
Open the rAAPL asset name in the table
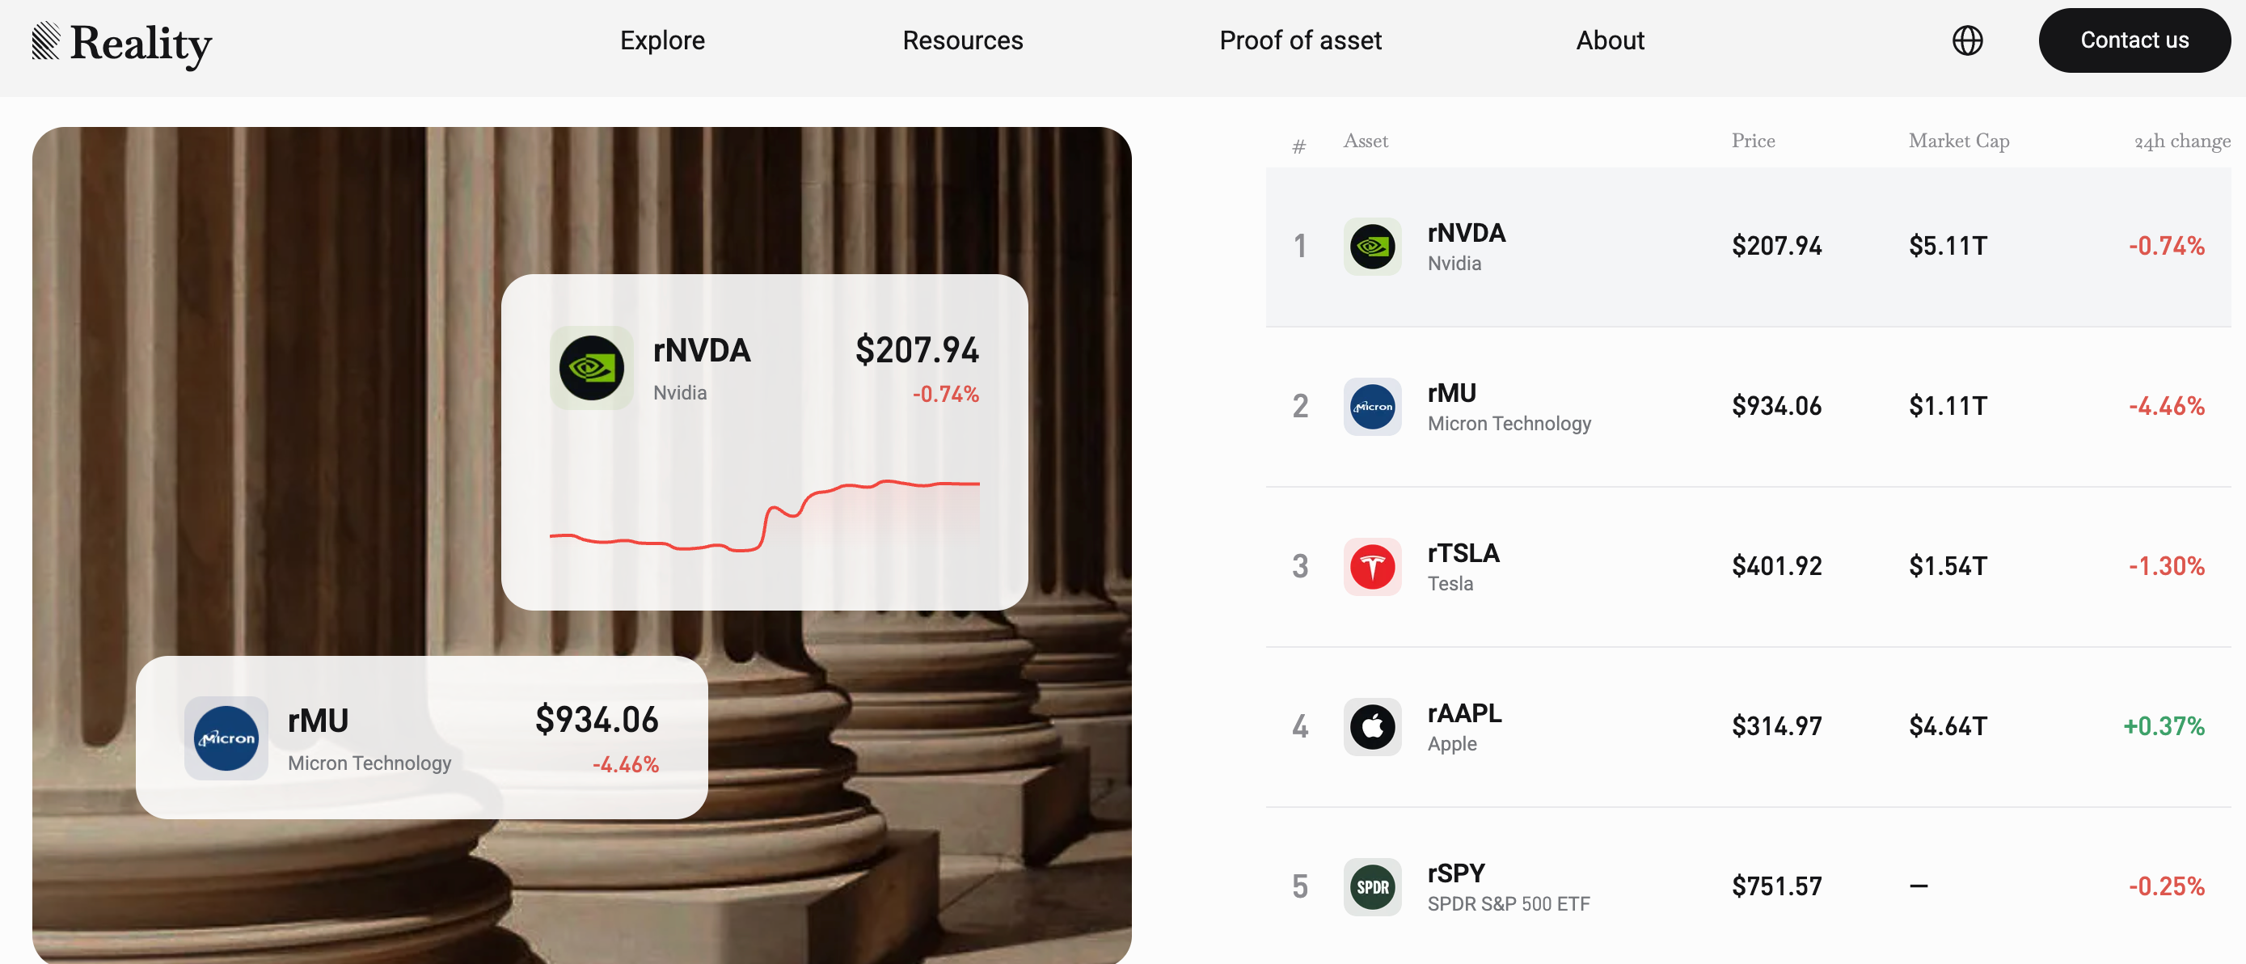[1465, 713]
